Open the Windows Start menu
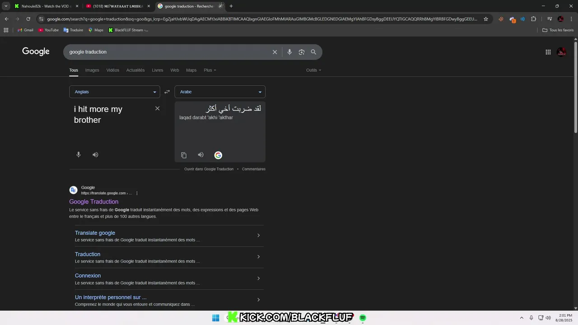578x325 pixels. 216,318
